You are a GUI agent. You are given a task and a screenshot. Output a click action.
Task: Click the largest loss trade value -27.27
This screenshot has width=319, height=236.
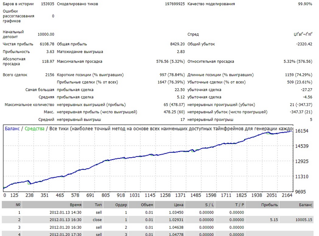(x=306, y=90)
